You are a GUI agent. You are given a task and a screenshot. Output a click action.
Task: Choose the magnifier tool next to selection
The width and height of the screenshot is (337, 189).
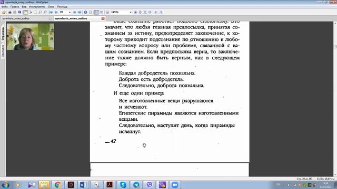click(40, 12)
